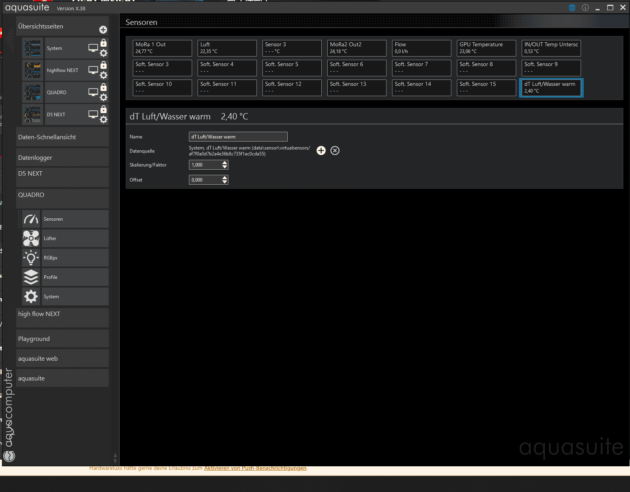Select the Sensoren menu entry
This screenshot has height=492, width=630.
(75, 219)
